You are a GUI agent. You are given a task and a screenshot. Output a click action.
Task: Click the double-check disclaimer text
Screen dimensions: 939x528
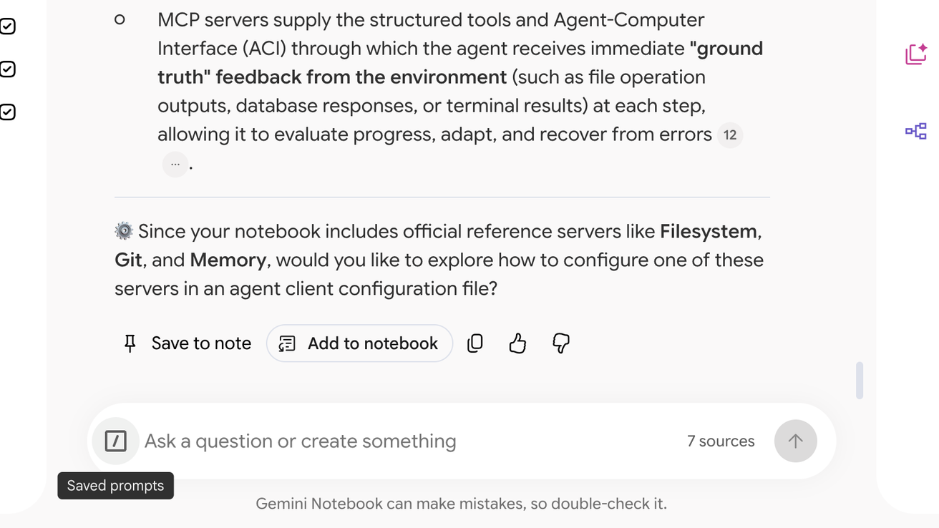pos(462,504)
